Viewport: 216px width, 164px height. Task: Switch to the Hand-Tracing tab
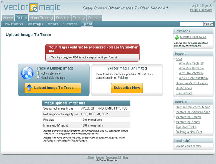click(x=41, y=18)
